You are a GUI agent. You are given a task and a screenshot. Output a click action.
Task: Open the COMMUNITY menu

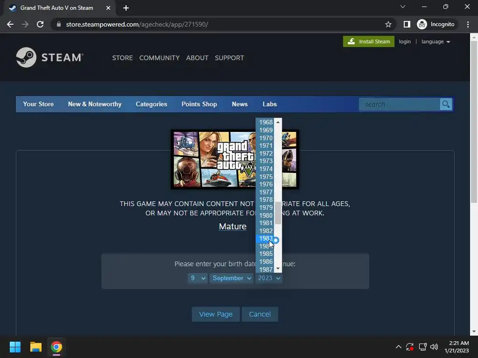click(x=160, y=58)
